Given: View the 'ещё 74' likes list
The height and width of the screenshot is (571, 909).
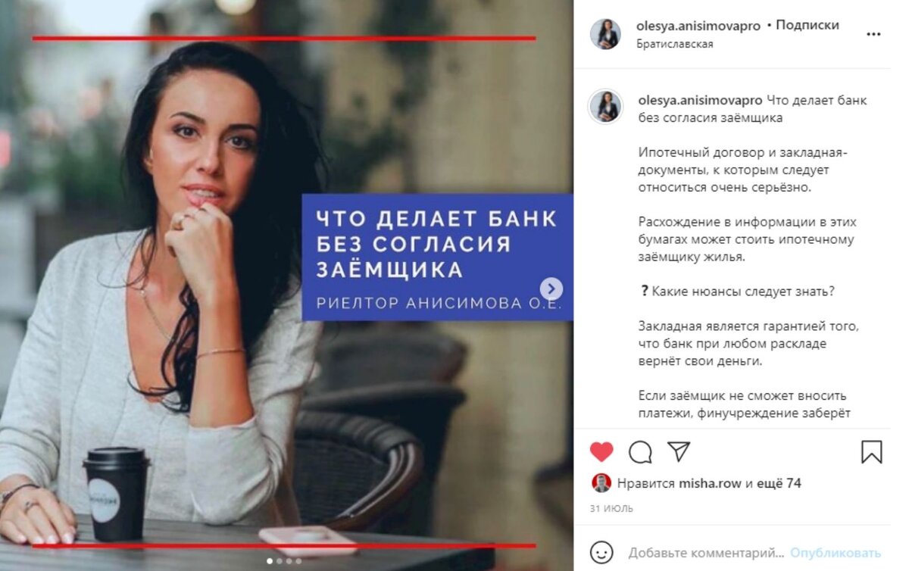Looking at the screenshot, I should (x=779, y=483).
